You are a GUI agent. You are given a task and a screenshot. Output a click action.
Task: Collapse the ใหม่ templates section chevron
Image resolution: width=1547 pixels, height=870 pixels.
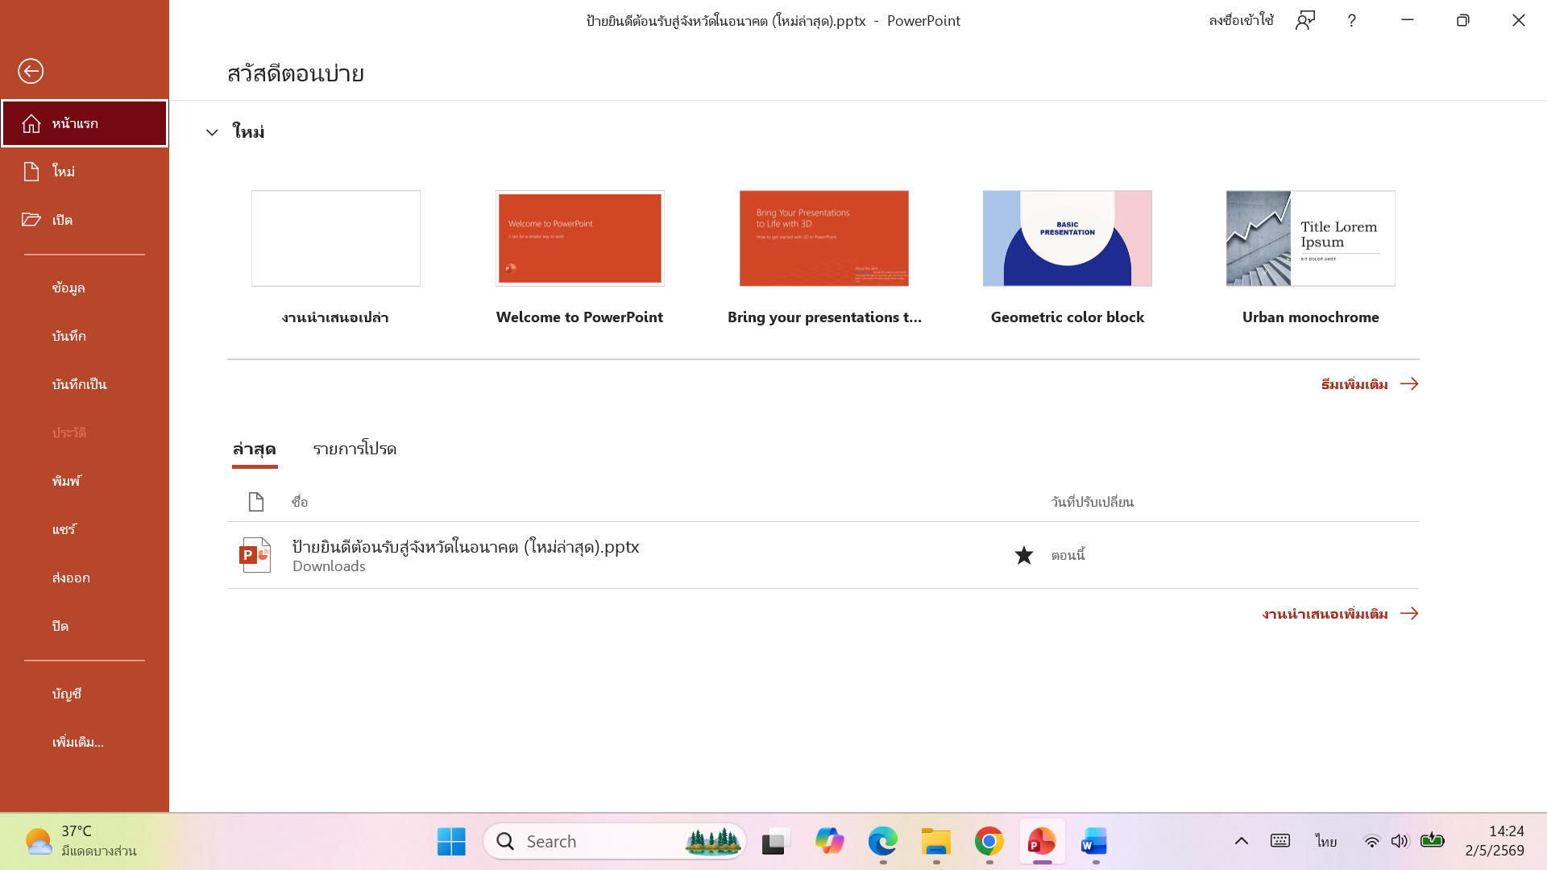click(x=212, y=132)
